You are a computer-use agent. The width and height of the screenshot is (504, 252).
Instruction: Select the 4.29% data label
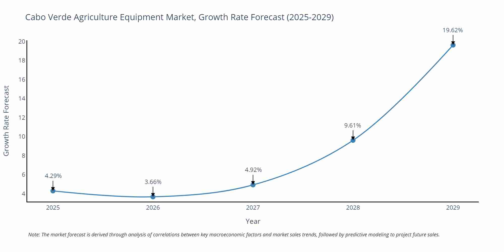point(53,176)
